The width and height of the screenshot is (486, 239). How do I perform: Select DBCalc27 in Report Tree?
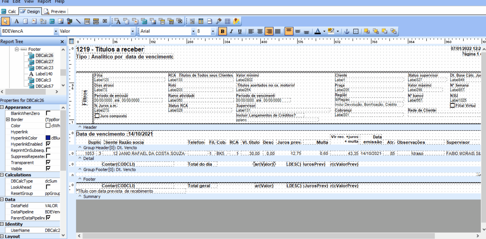44,61
